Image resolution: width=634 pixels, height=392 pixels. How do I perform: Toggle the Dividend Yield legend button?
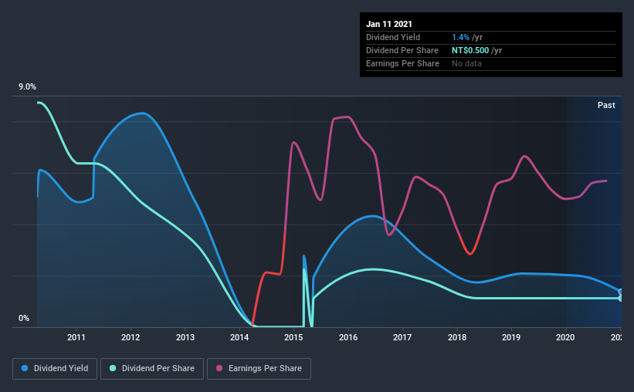point(55,369)
